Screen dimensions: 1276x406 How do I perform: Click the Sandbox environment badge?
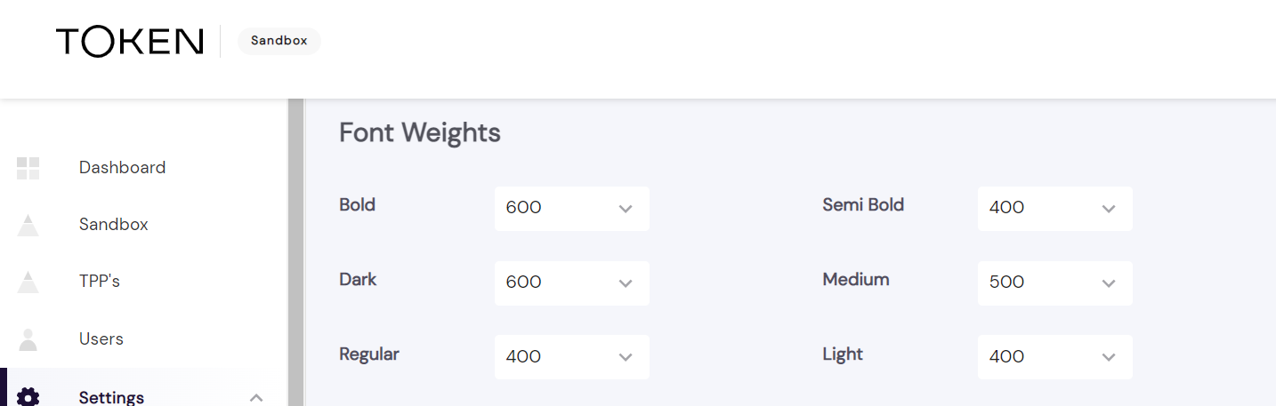tap(279, 41)
